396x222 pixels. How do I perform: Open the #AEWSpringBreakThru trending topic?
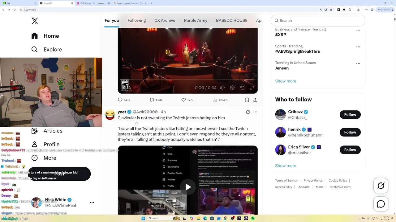click(298, 51)
